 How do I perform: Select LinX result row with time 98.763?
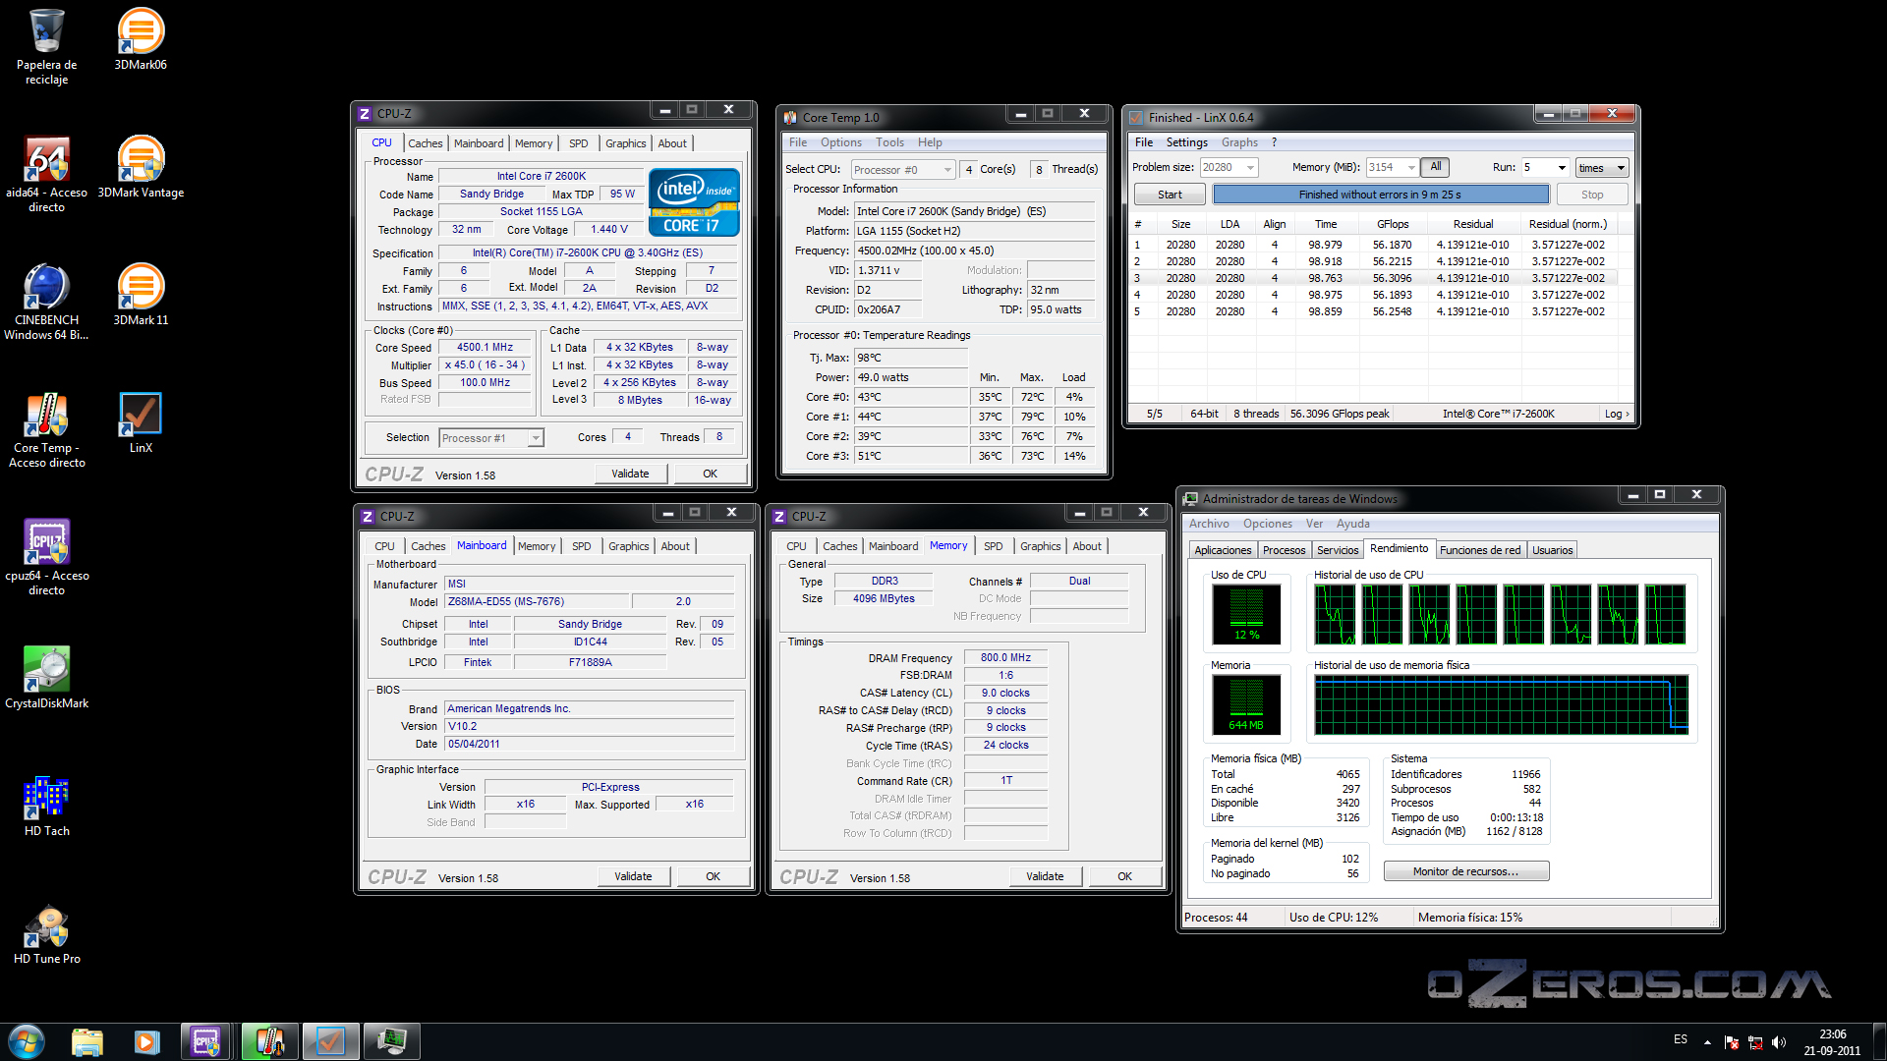pyautogui.click(x=1373, y=278)
